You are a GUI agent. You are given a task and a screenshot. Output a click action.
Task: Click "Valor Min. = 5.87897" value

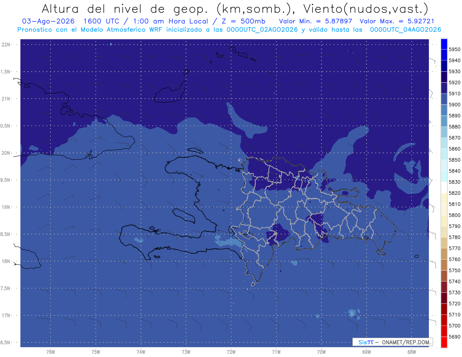315,21
